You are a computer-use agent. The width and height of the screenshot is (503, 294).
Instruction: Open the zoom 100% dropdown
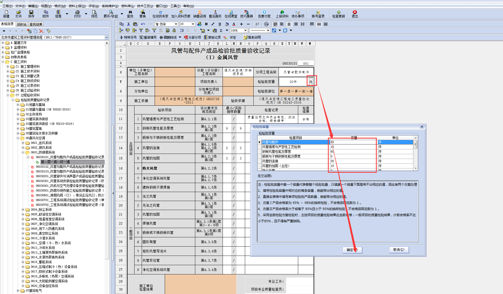click(245, 30)
